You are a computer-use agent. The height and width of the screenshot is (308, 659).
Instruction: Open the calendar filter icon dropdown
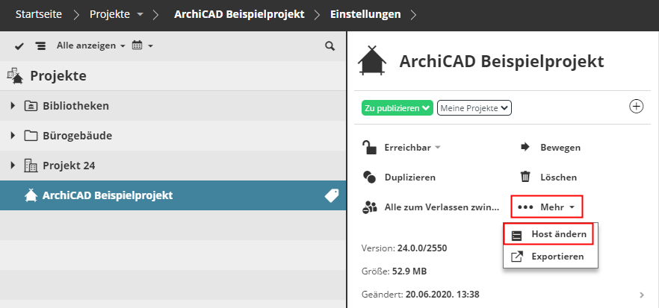click(x=141, y=46)
